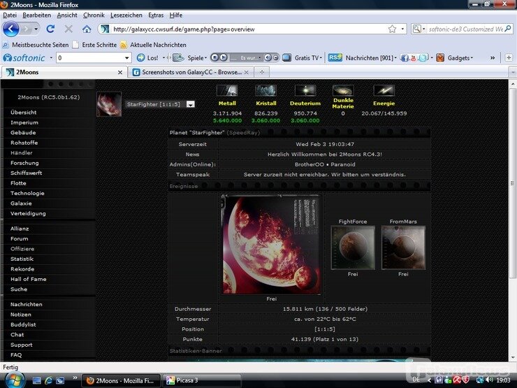Click the Los! globe search icon
Screen dimensions: 517x388
(141, 58)
